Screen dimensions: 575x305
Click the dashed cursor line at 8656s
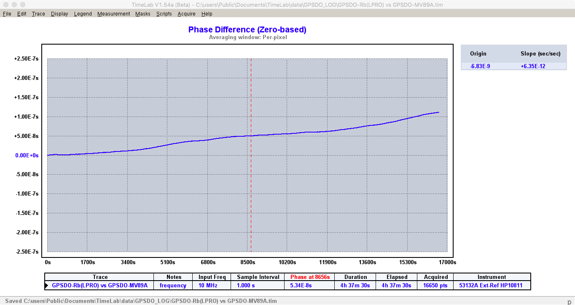251,155
